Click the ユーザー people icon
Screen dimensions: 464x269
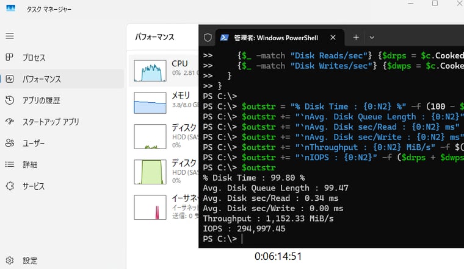(x=10, y=143)
